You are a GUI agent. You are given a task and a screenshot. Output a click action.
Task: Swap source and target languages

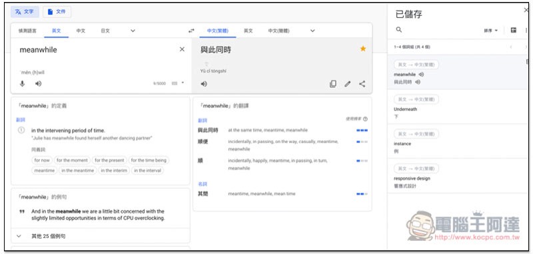[x=191, y=31]
